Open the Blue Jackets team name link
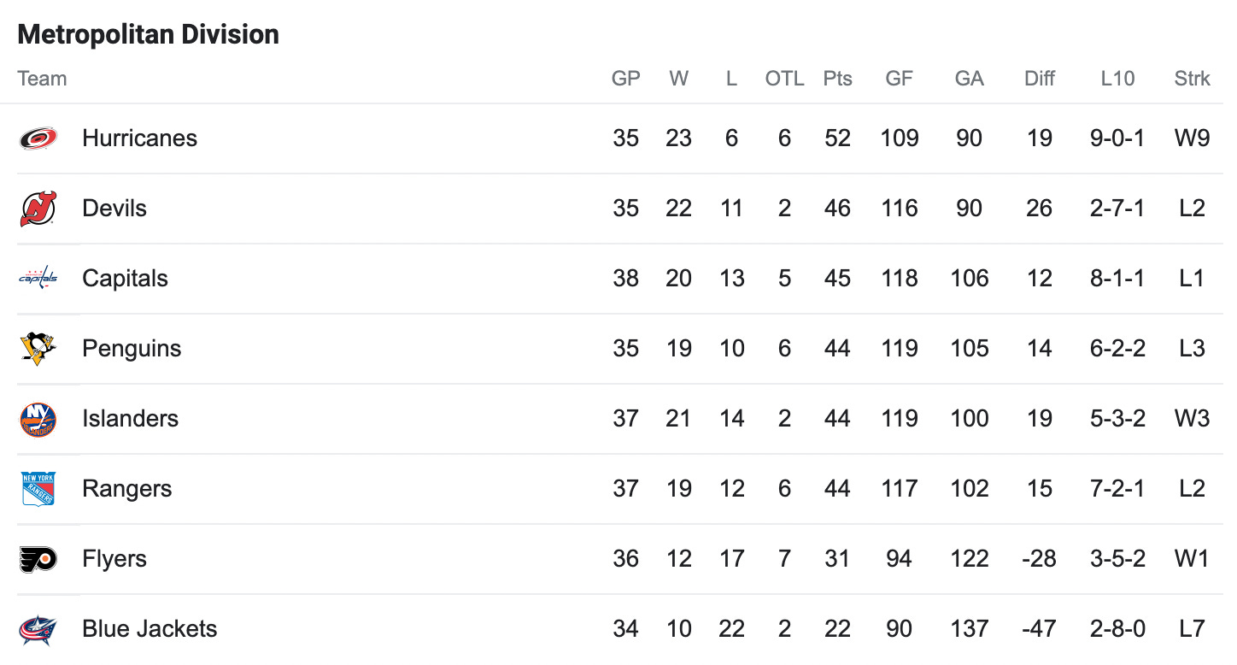The image size is (1237, 665). pos(149,629)
